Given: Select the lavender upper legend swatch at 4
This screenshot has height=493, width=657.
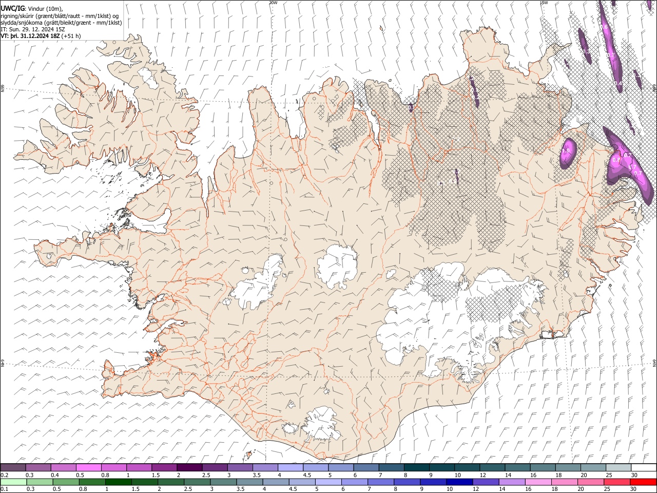Looking at the screenshot, I should (x=289, y=468).
